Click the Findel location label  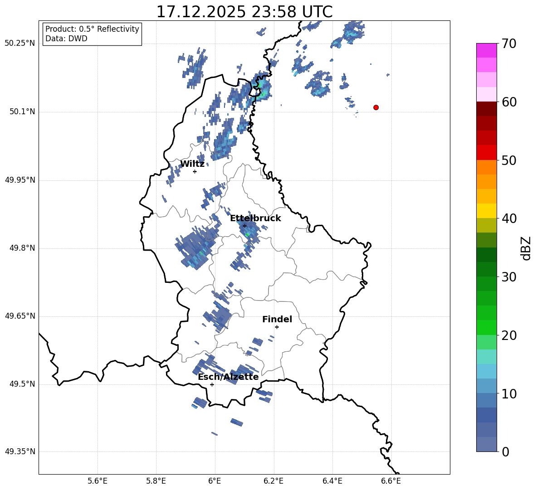(x=277, y=319)
